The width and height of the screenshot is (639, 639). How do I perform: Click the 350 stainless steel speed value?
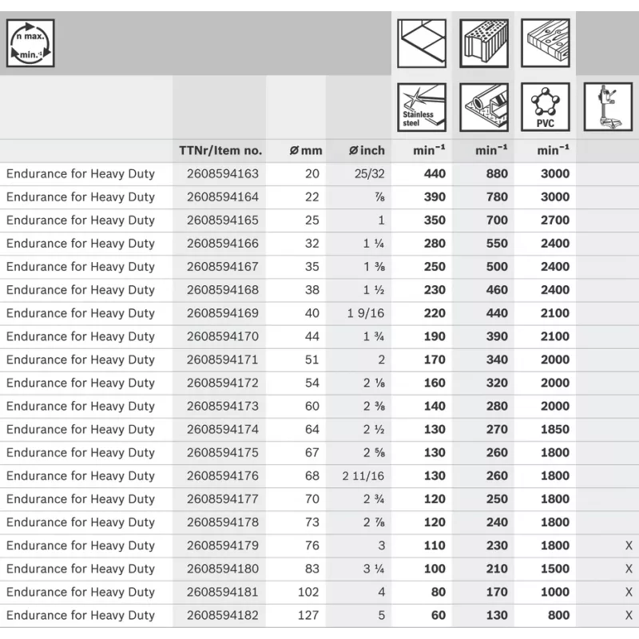[x=435, y=220]
